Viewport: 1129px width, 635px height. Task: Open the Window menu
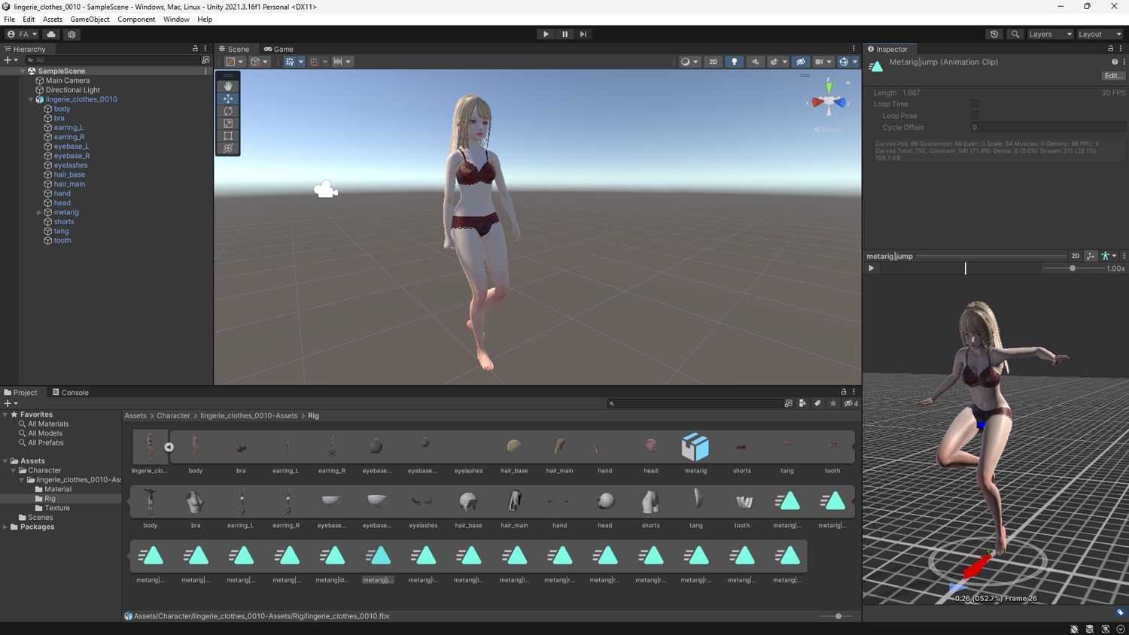point(176,20)
